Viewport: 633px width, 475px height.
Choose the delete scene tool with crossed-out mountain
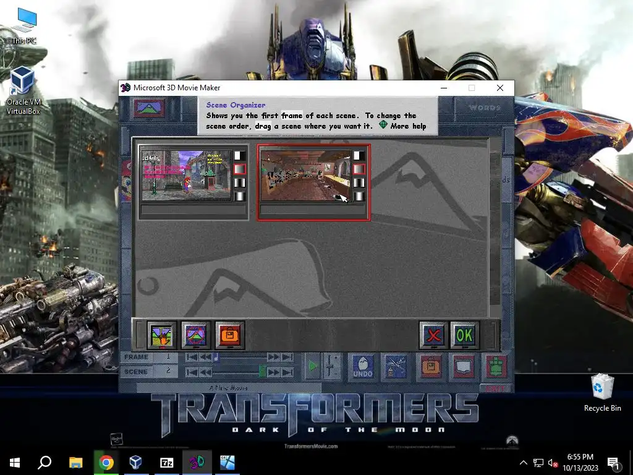[196, 335]
